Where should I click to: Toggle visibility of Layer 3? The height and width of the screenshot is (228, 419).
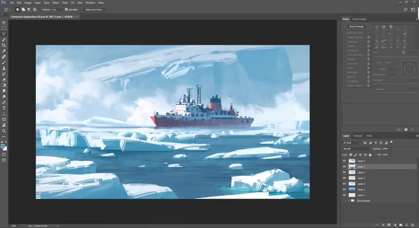click(x=344, y=178)
